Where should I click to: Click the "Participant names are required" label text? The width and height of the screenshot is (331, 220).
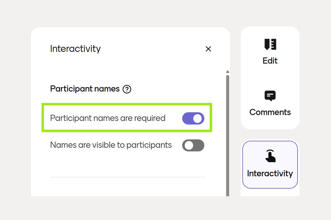click(108, 118)
